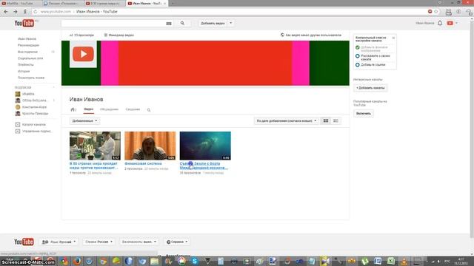Open 'История' in sidebar
The image size is (474, 266).
[24, 71]
